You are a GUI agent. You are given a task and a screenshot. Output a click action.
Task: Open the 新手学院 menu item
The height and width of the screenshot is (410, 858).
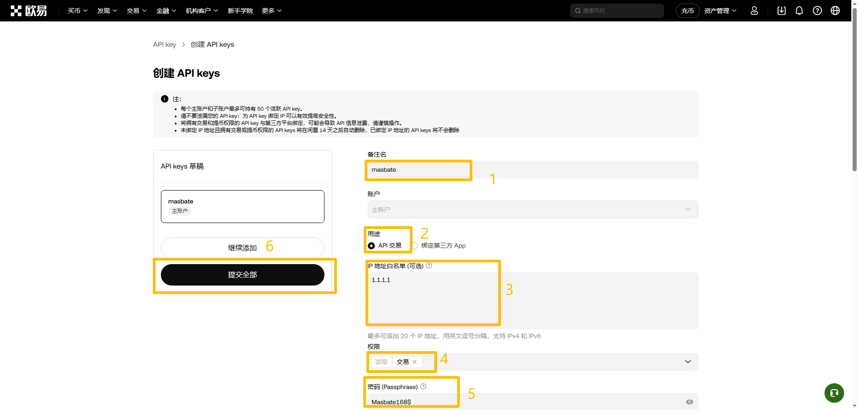(x=240, y=11)
